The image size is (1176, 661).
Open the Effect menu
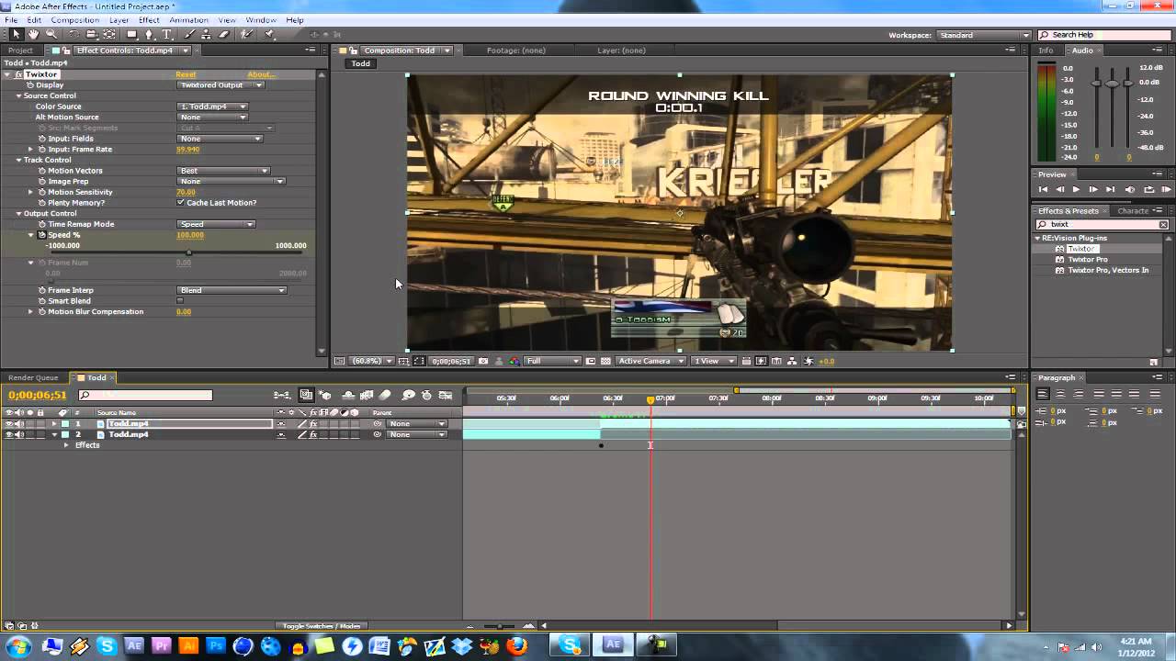tap(149, 19)
